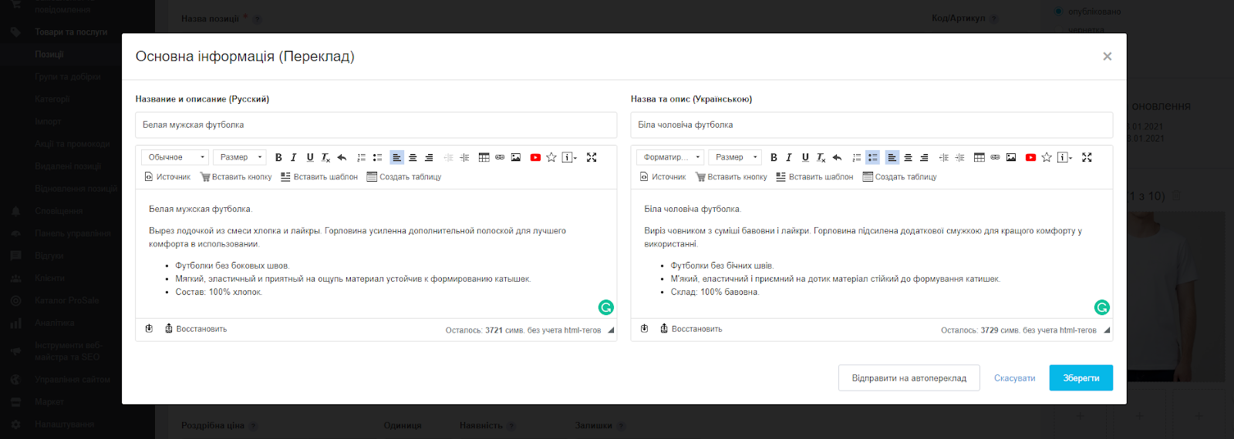Open the 'Обычное' paragraph format dropdown
1234x439 pixels.
point(175,157)
